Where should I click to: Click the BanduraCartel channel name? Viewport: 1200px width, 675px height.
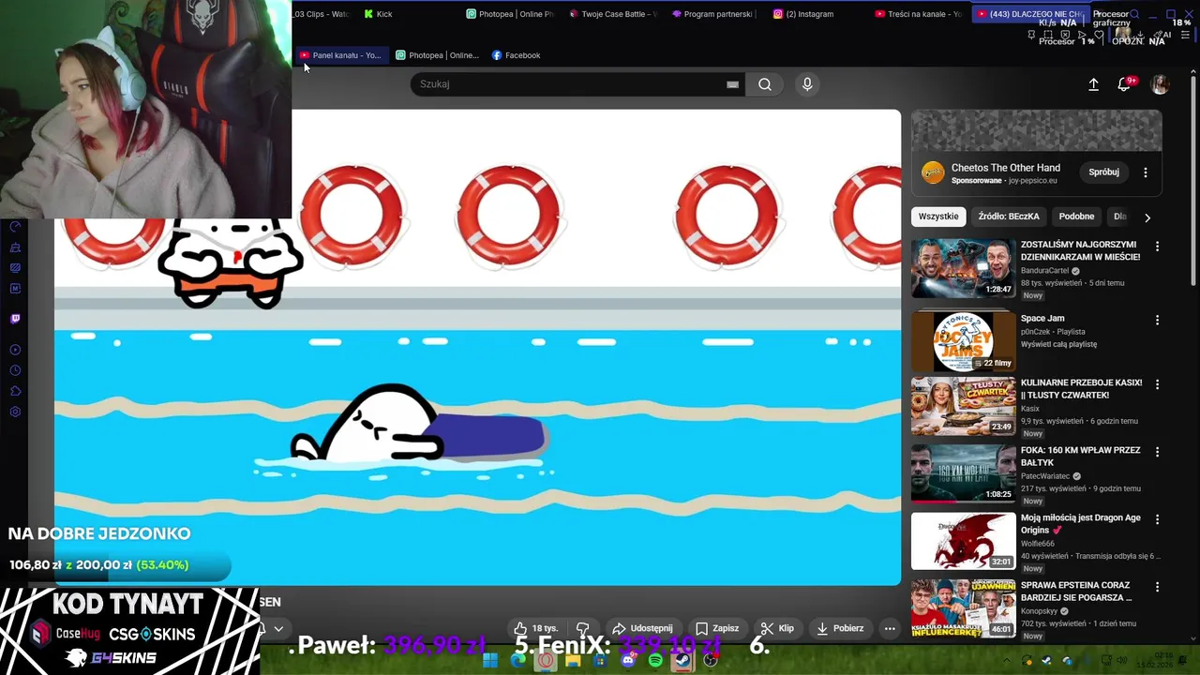(x=1044, y=271)
